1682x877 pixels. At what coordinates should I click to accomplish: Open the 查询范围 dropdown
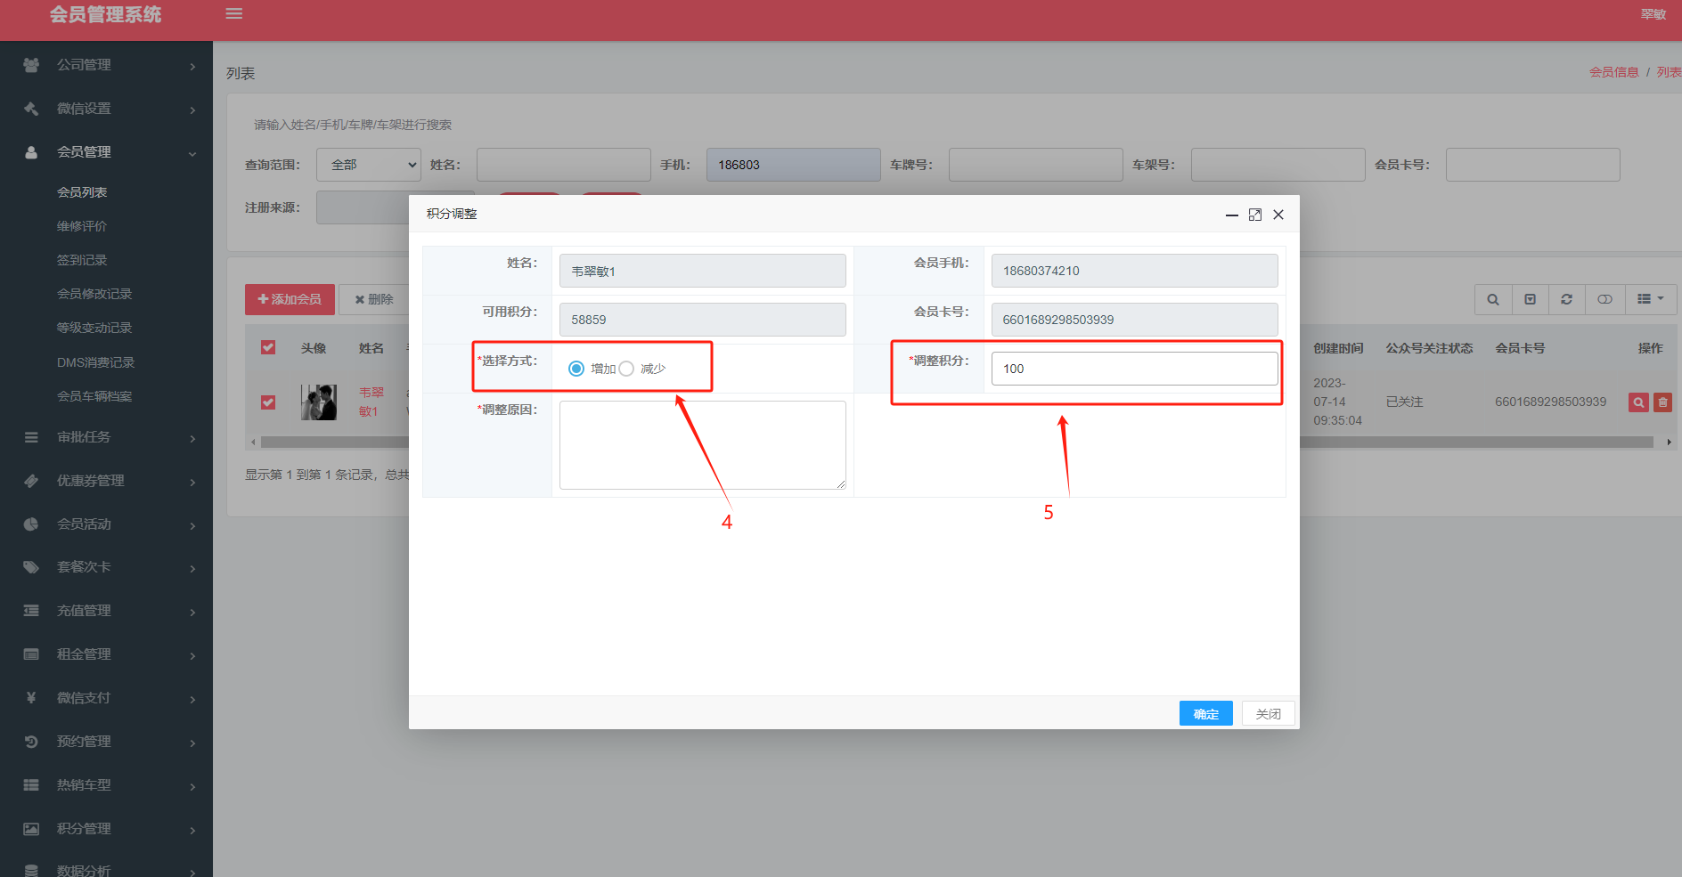369,165
